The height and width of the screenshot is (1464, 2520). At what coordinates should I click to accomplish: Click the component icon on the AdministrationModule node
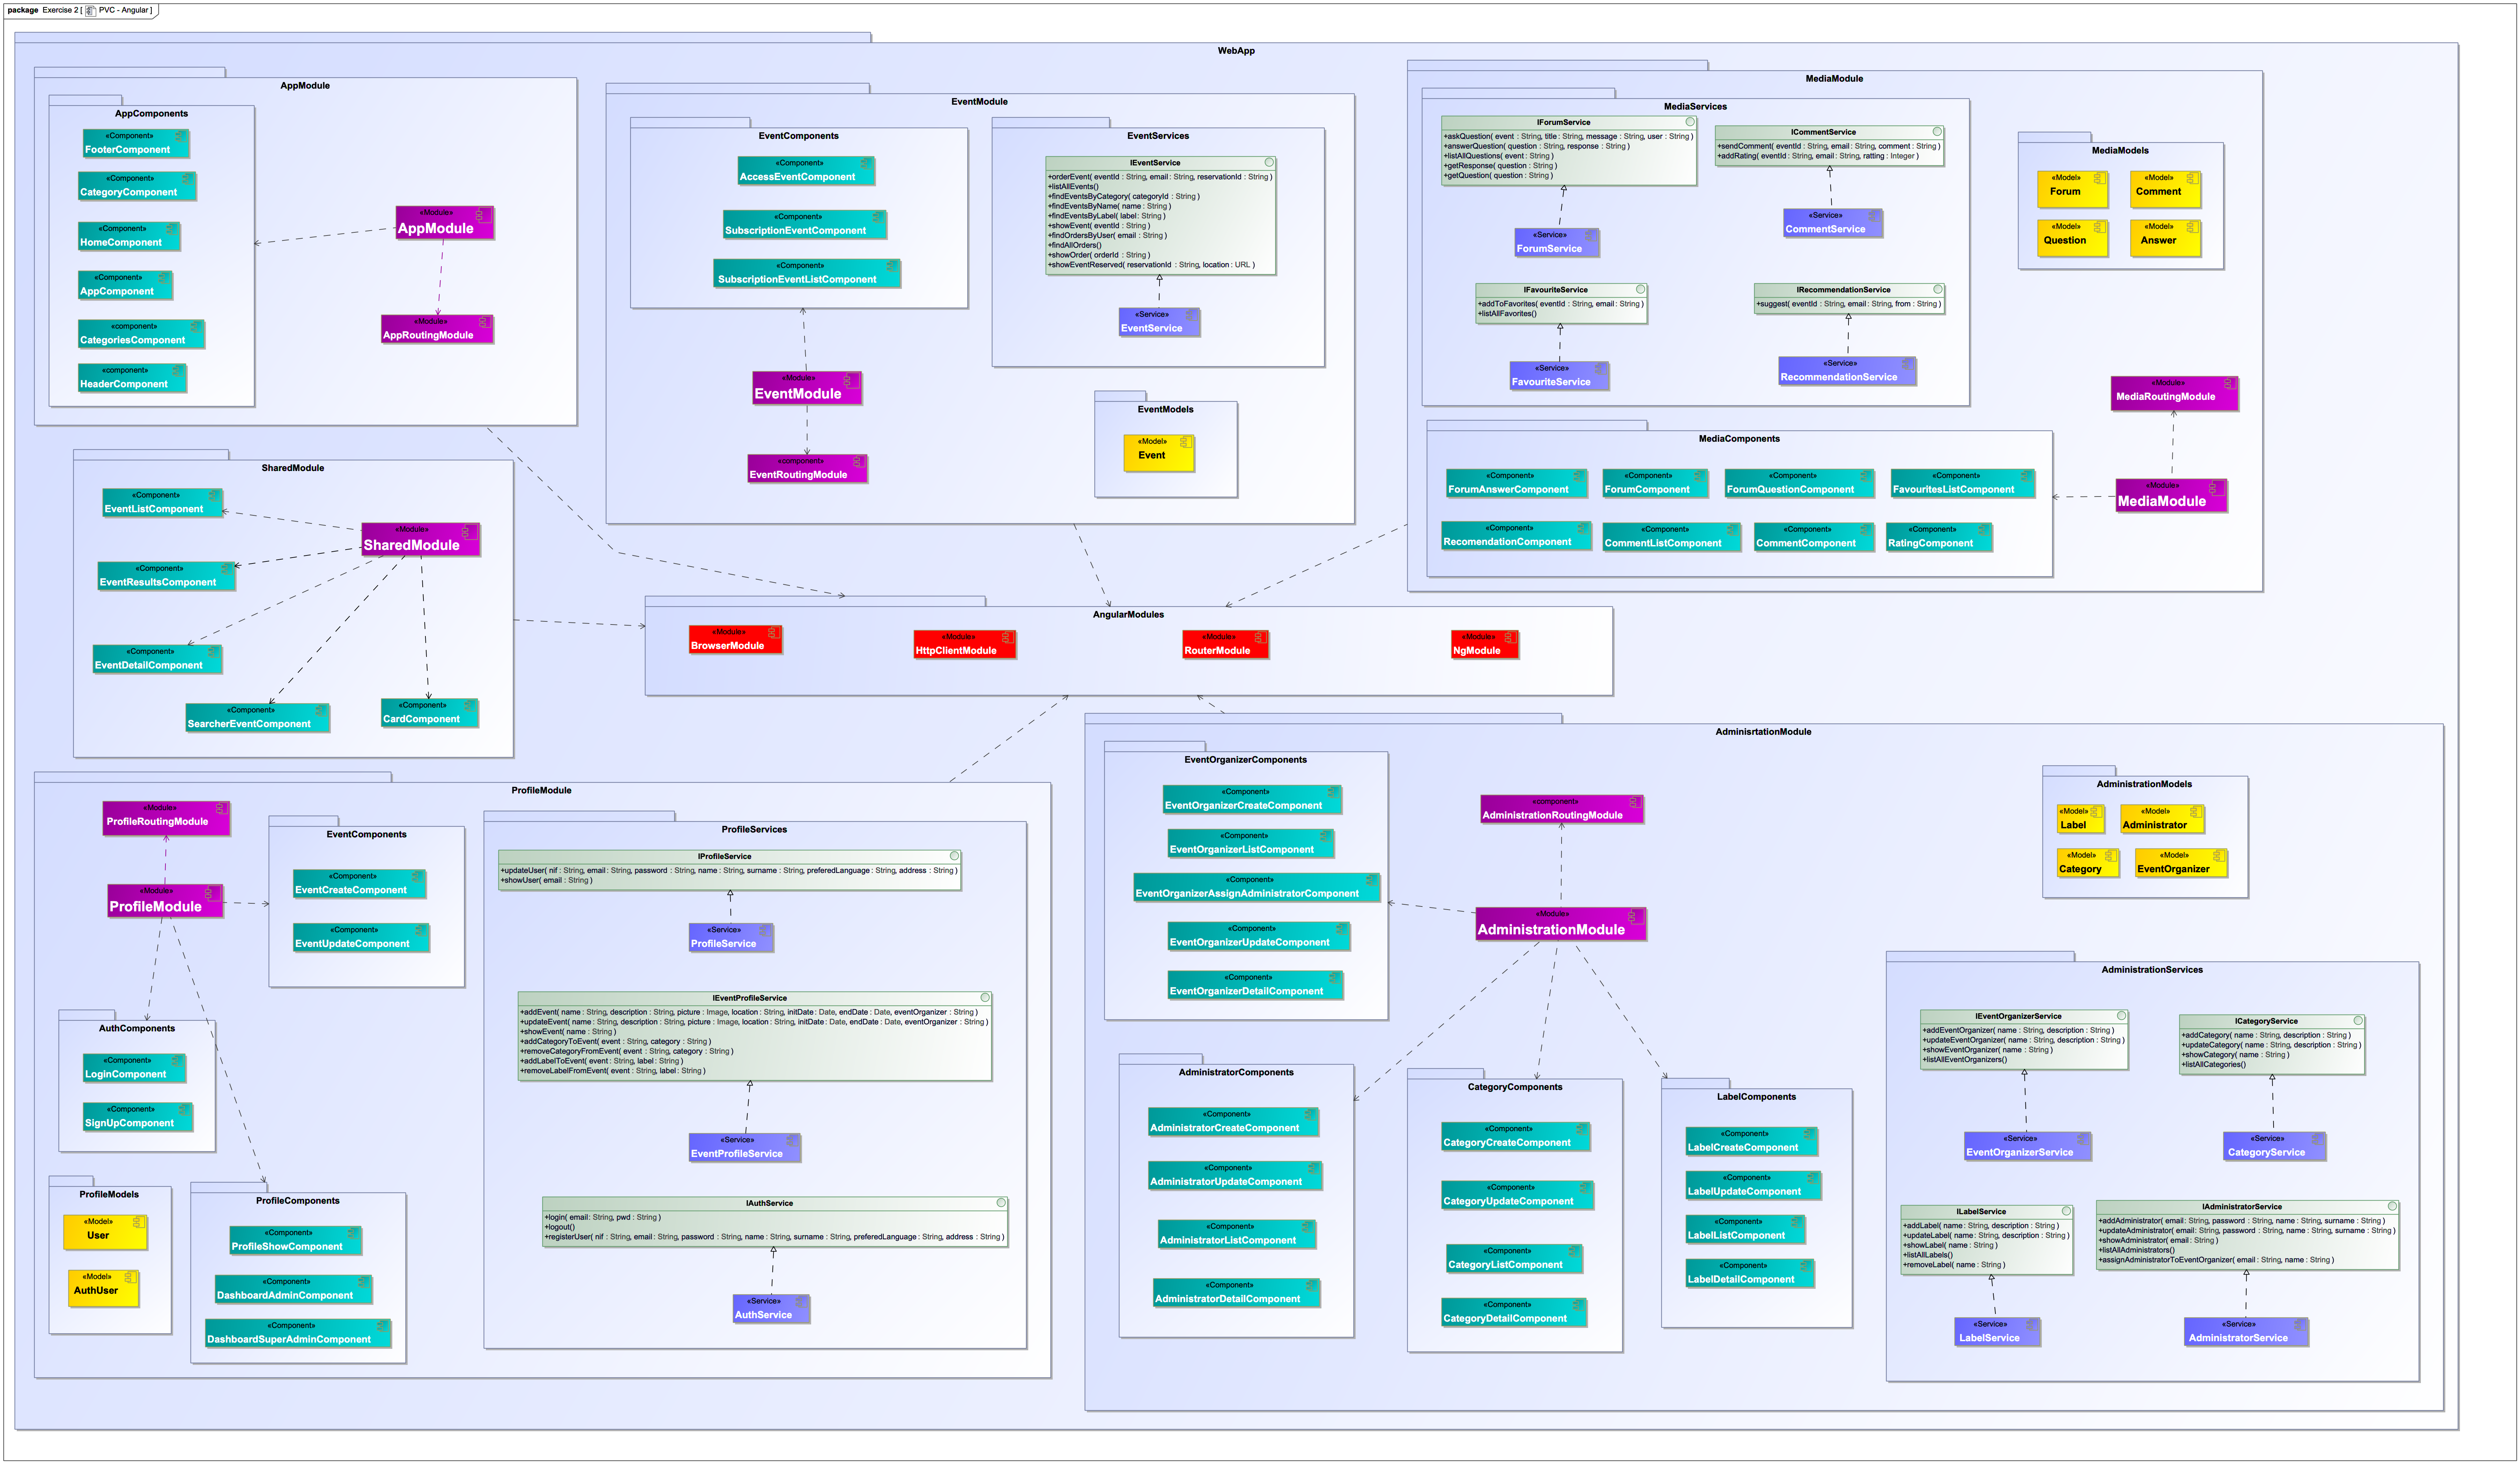click(1634, 916)
